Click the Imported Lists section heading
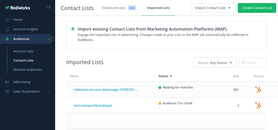The image size is (278, 130). (85, 62)
